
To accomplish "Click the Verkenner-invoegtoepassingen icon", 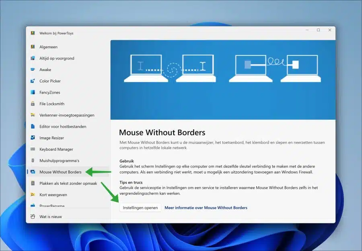I will (x=33, y=115).
